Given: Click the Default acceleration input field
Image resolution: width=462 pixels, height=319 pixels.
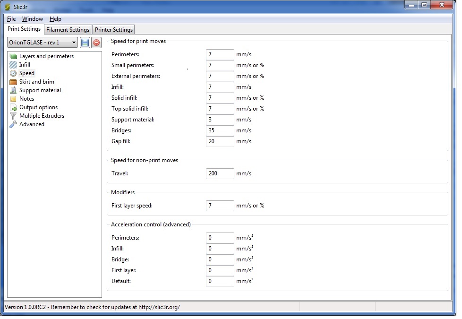Looking at the screenshot, I should (220, 281).
